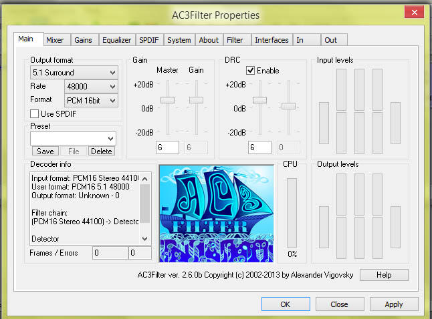Switch to the SPDIF tab
Image resolution: width=432 pixels, height=319 pixels.
click(150, 40)
